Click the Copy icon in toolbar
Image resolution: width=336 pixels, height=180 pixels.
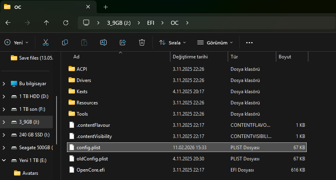pos(65,42)
